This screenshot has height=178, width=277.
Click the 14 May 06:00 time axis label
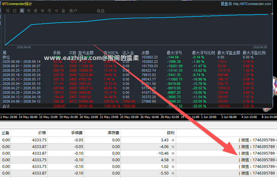(x=28, y=117)
